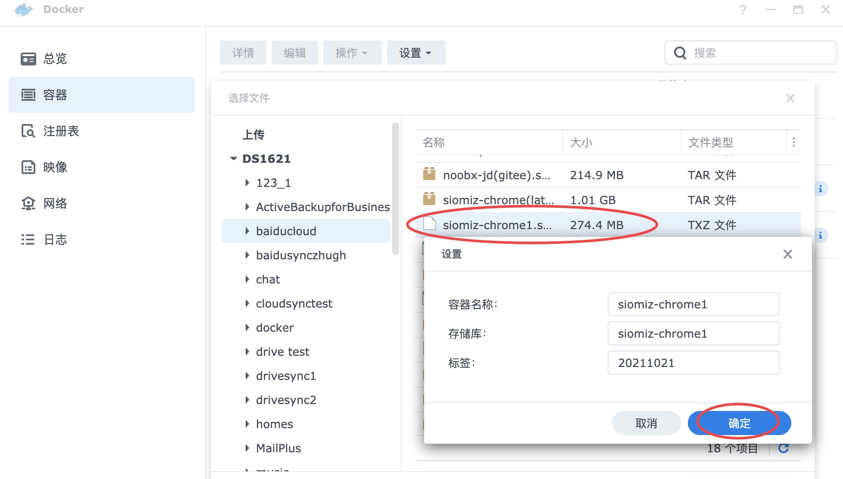Click the siomiz-chrome(lat... archive icon
Screen dimensions: 843x479
coord(429,199)
